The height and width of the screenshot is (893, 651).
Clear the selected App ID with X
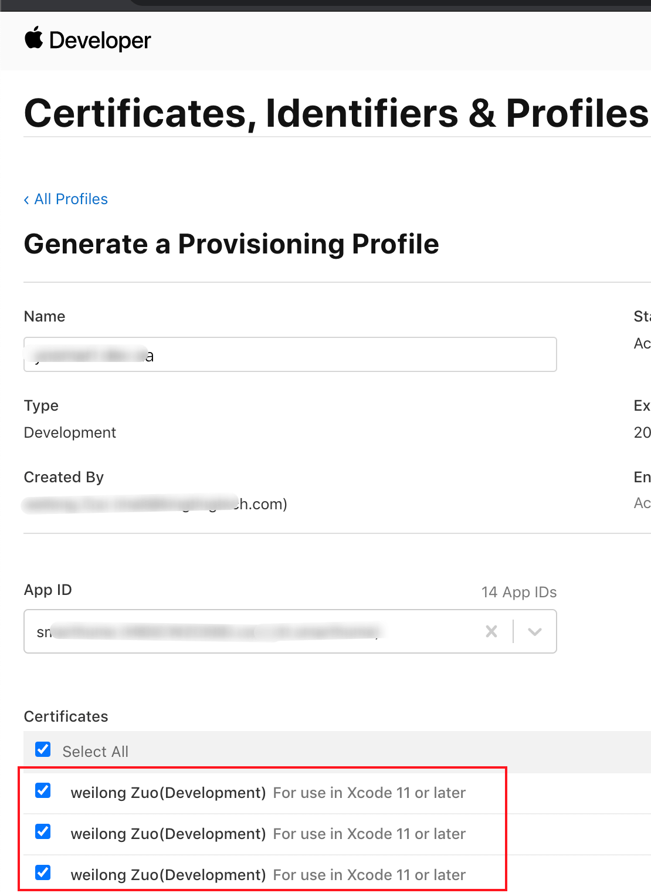(x=491, y=631)
